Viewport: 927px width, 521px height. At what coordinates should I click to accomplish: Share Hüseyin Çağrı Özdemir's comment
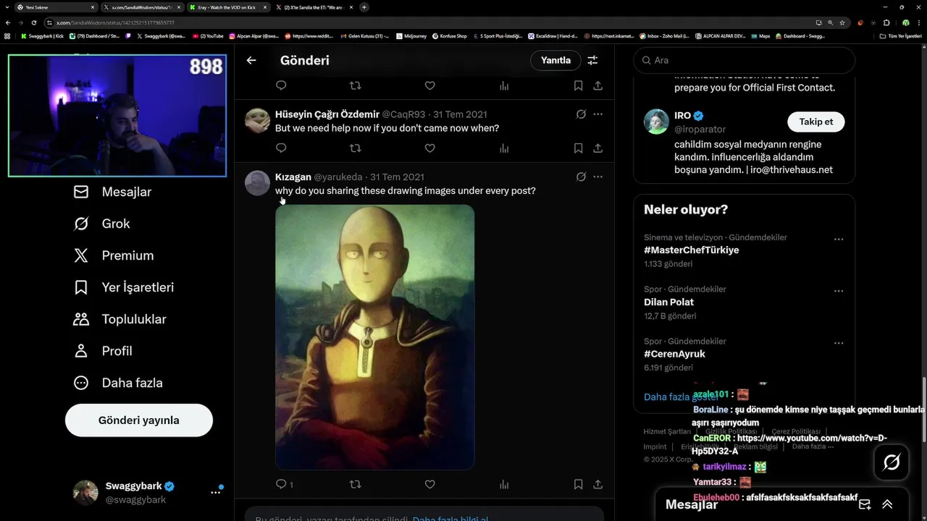point(597,148)
